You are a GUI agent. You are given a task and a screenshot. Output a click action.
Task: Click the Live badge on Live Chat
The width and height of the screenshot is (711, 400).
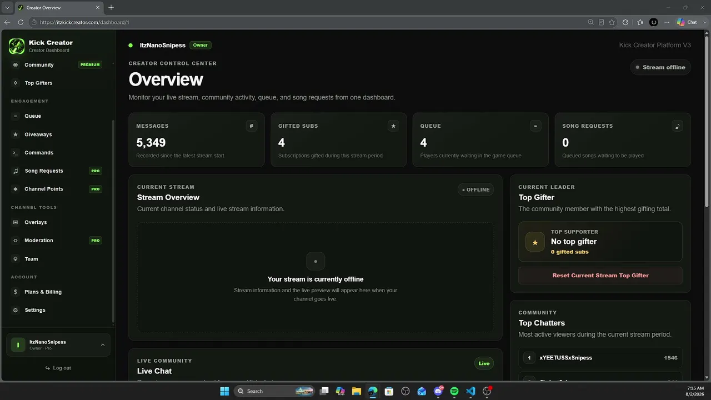pos(484,363)
